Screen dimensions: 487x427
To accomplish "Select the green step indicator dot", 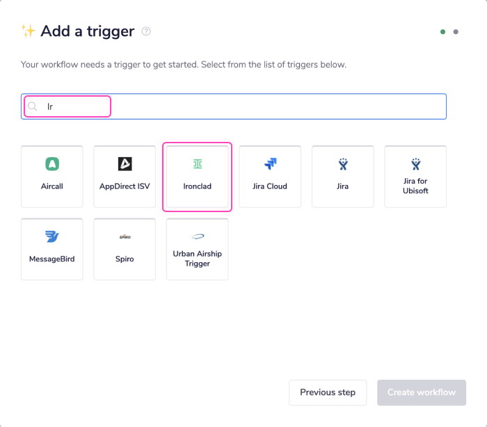I will pyautogui.click(x=442, y=31).
